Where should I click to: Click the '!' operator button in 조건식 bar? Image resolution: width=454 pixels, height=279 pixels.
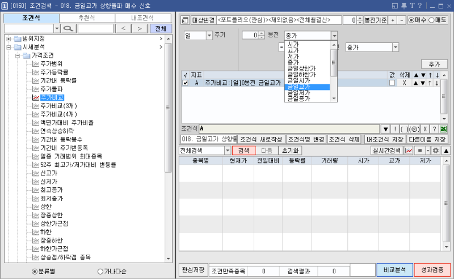pos(394,129)
